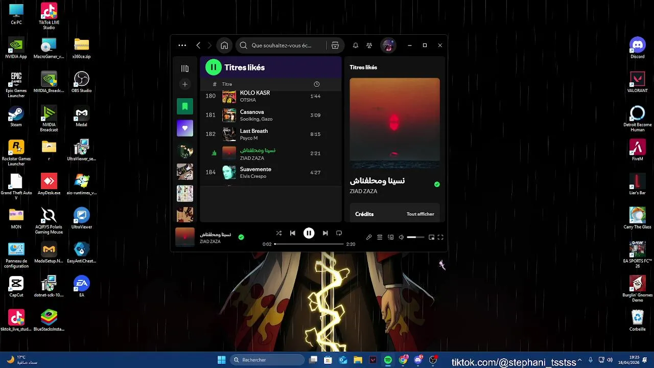This screenshot has height=368, width=654.
Task: Pause playback in the bottom bar
Action: [x=309, y=233]
